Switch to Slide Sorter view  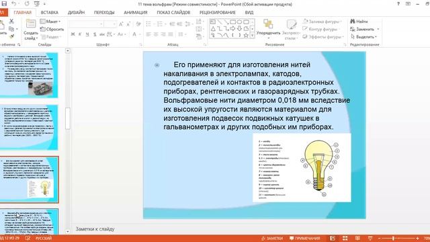(x=345, y=238)
